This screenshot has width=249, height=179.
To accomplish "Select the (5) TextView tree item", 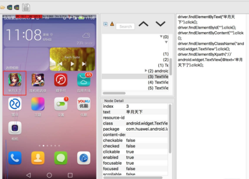I will pos(158,88).
